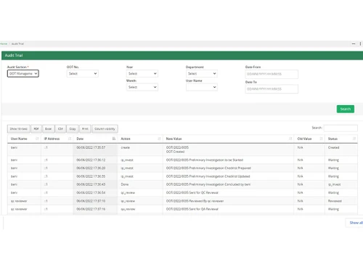
Task: Export the table to Excel
Action: click(49, 129)
